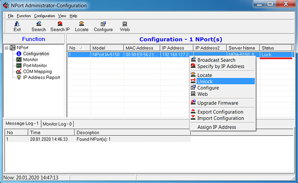Image resolution: width=298 pixels, height=183 pixels.
Task: Click the Unlock key icon in context menu
Action: pos(193,81)
